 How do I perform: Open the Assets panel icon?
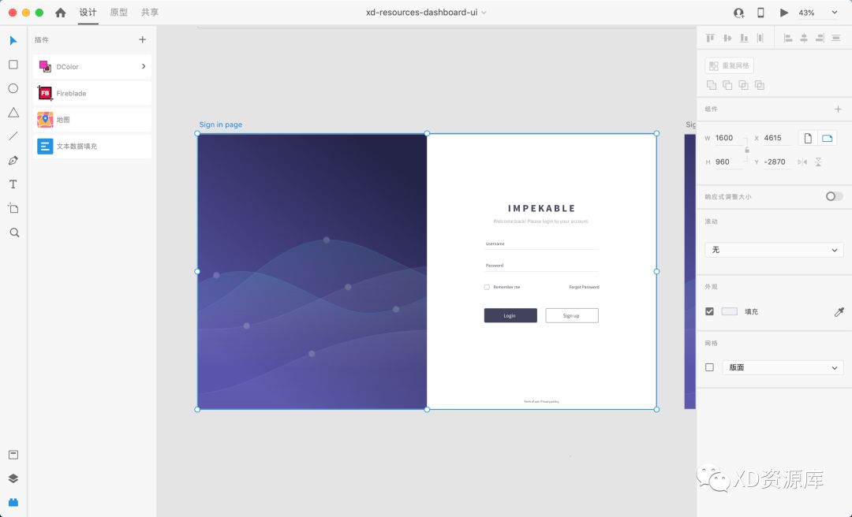pos(13,455)
